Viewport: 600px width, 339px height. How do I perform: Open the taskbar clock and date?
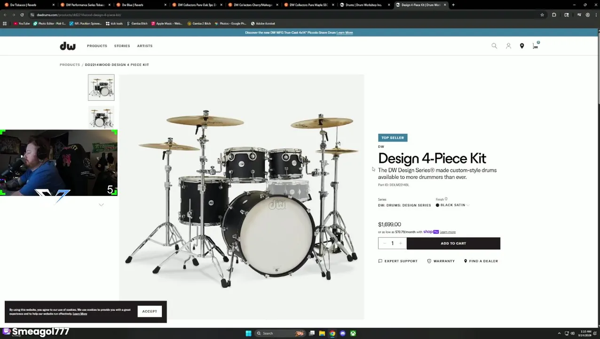[x=586, y=333]
